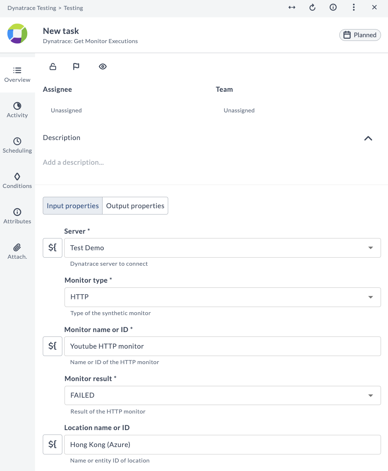Click Testing breadcrumb link
388x471 pixels.
[73, 8]
